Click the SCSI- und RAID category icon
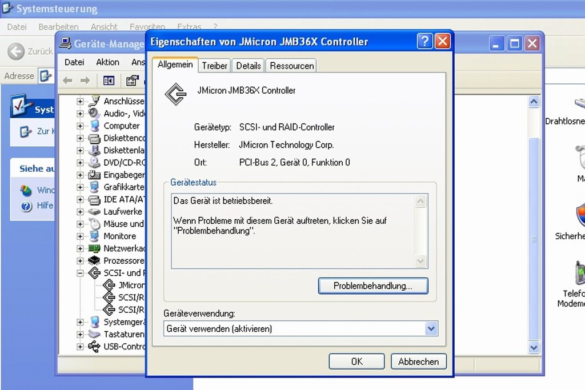 tap(94, 273)
